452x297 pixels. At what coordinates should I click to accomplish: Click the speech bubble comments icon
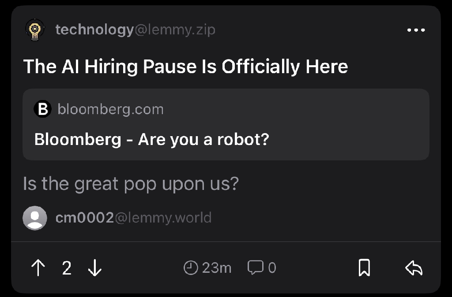click(x=256, y=267)
